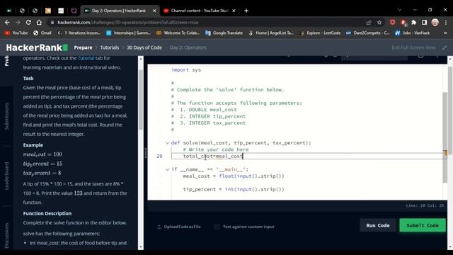Open the Chrome three-dot menu
Viewport: 453px width, 255px height.
[446, 22]
